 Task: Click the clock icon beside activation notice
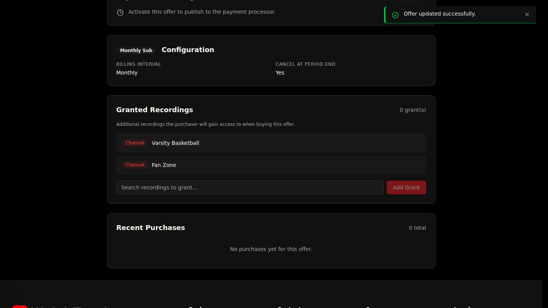(x=120, y=12)
